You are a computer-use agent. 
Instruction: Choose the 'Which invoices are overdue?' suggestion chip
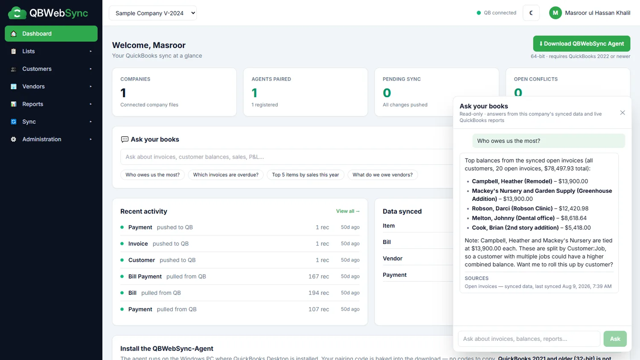(x=226, y=175)
